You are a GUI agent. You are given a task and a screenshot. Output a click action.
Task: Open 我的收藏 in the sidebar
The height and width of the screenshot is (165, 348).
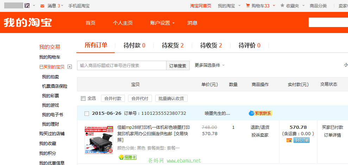pos(48,144)
